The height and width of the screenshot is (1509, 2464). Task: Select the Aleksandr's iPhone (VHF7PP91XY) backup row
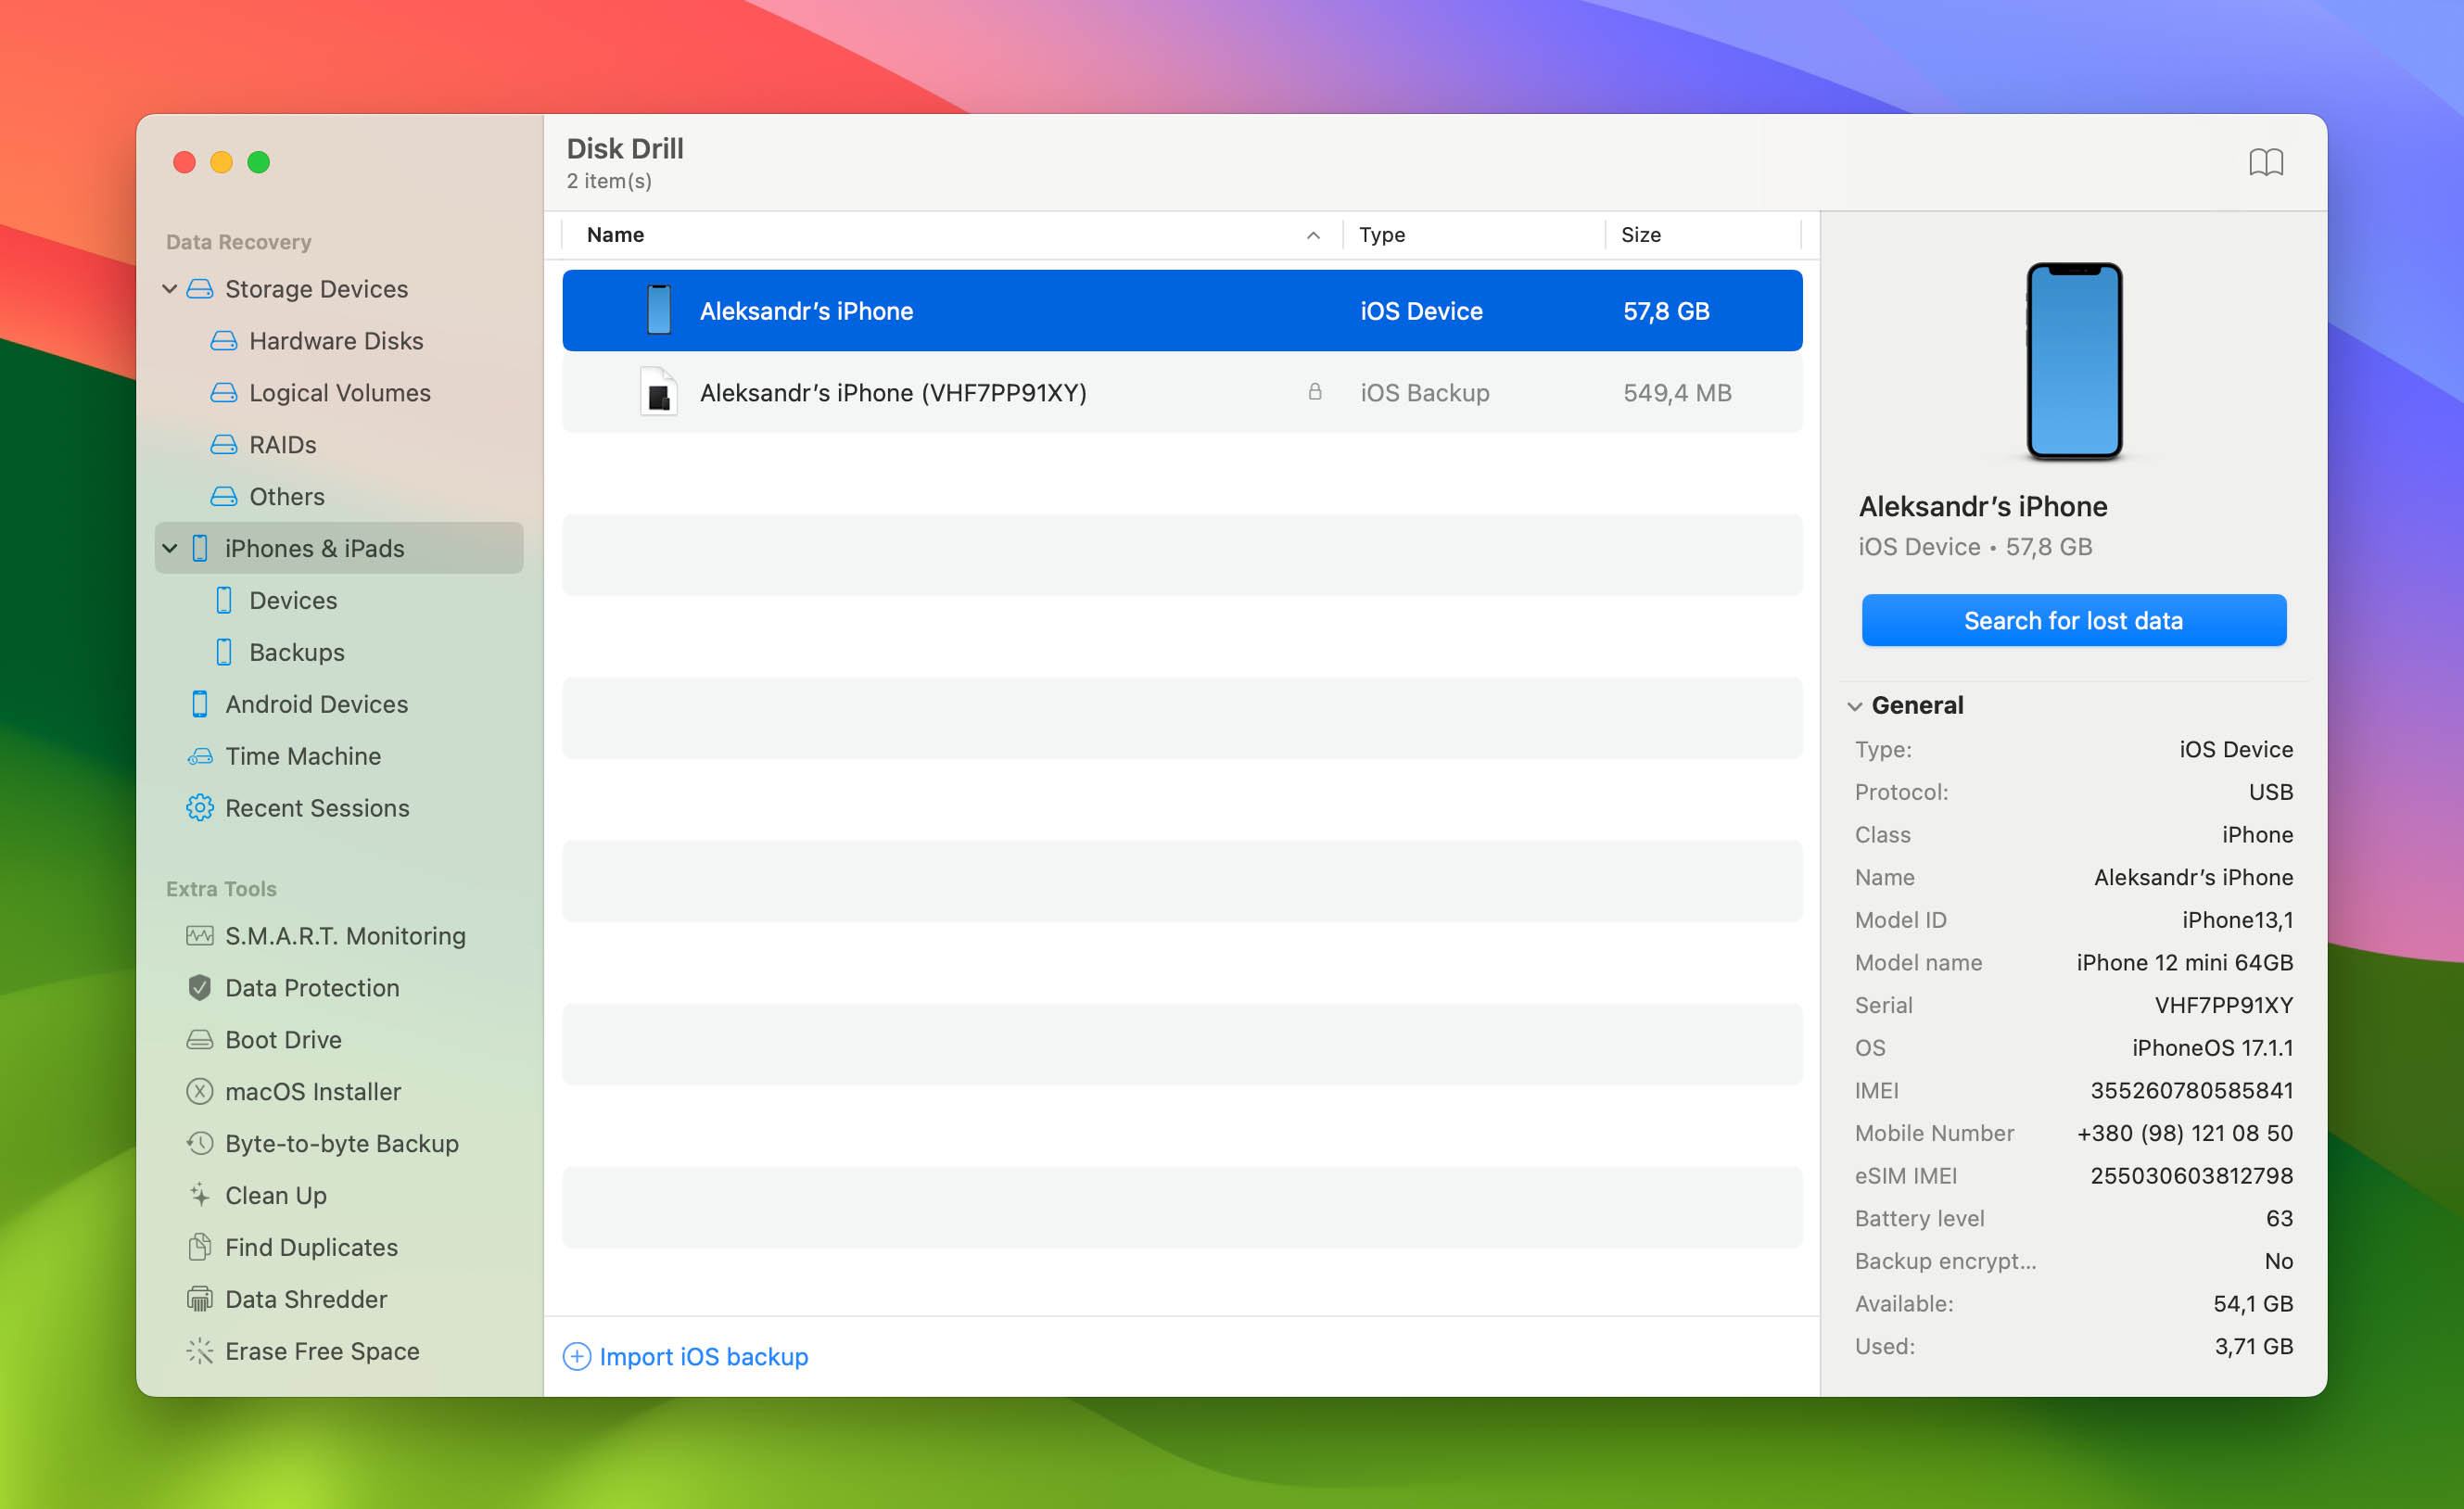click(1182, 392)
